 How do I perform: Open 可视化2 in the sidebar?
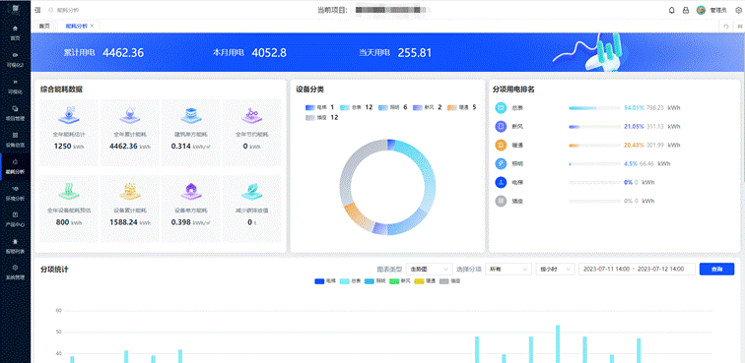(x=15, y=59)
